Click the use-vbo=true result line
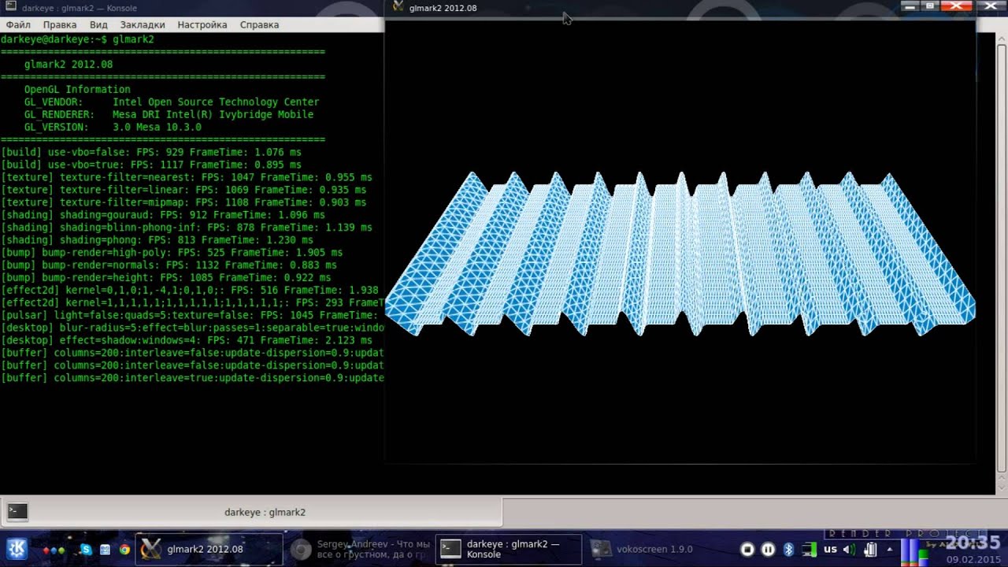1008x567 pixels. (151, 165)
